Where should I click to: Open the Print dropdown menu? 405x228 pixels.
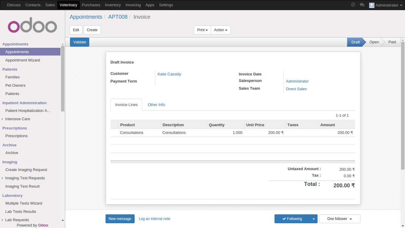[202, 30]
